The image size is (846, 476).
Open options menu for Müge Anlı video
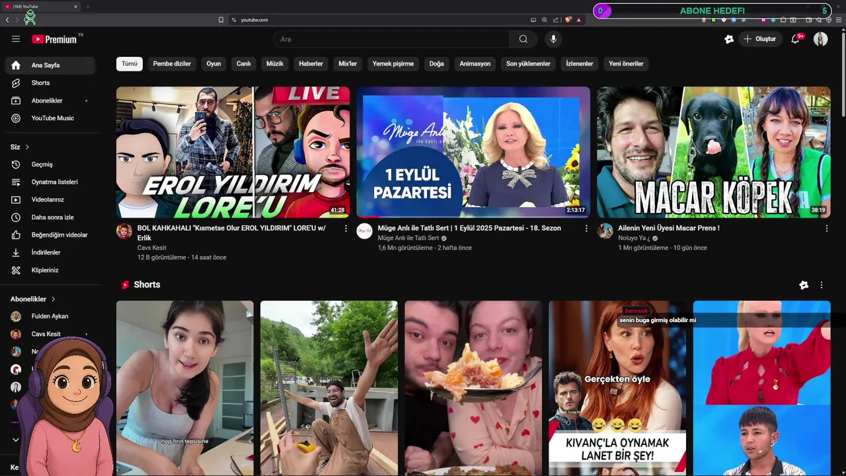pyautogui.click(x=586, y=229)
